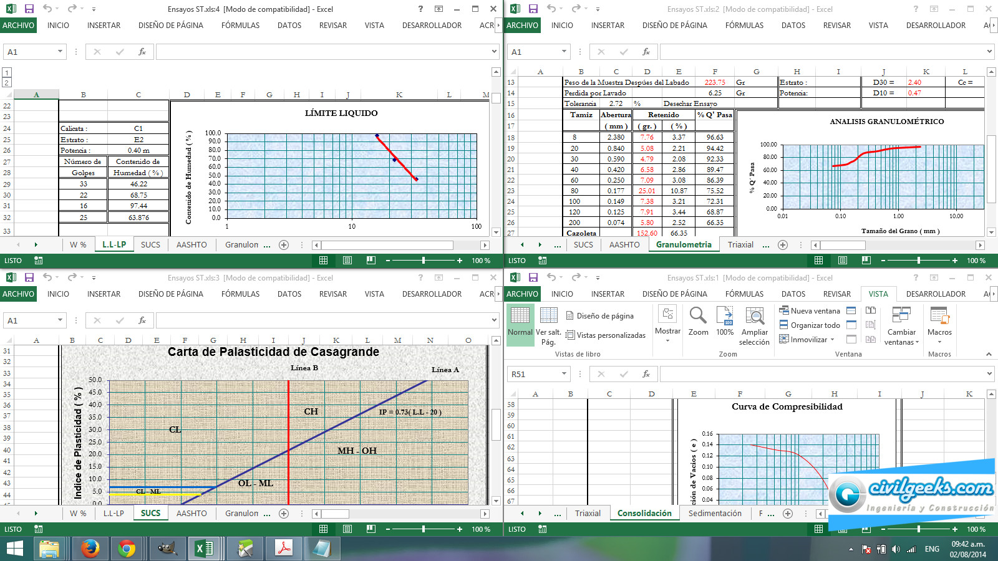Select the Normal workbook view icon
The height and width of the screenshot is (561, 998).
pyautogui.click(x=520, y=321)
